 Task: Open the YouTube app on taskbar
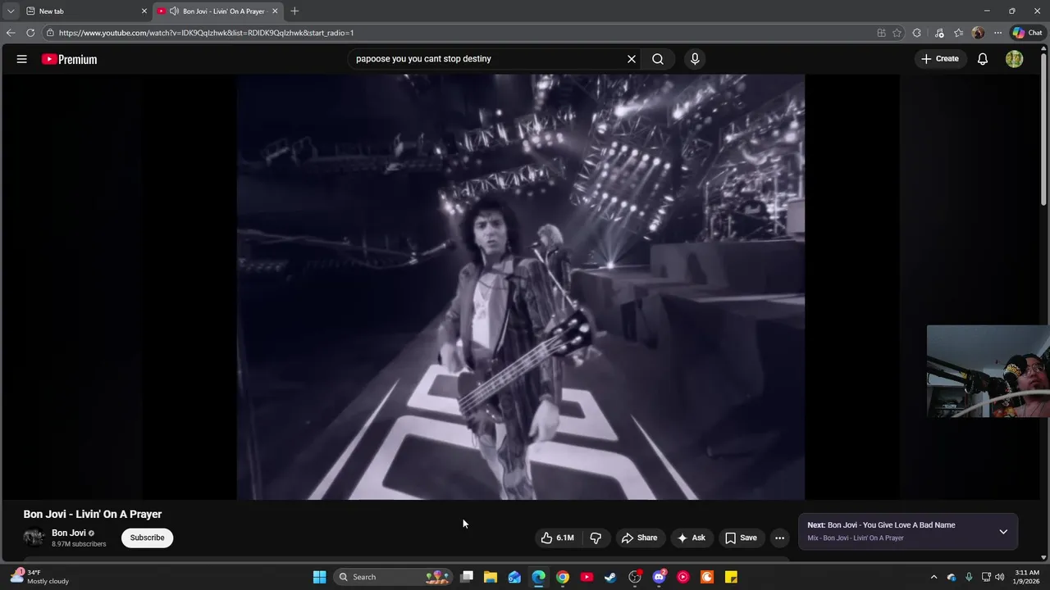pyautogui.click(x=587, y=577)
